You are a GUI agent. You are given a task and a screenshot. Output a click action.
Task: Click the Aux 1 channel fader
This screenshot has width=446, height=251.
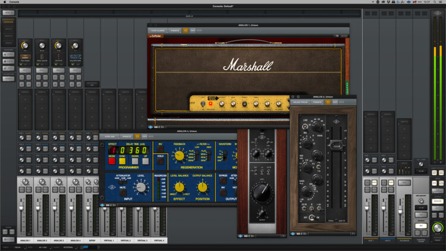(367, 206)
